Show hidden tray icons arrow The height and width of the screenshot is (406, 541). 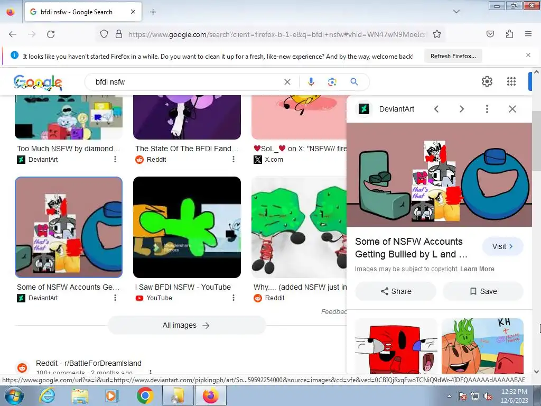(x=449, y=396)
